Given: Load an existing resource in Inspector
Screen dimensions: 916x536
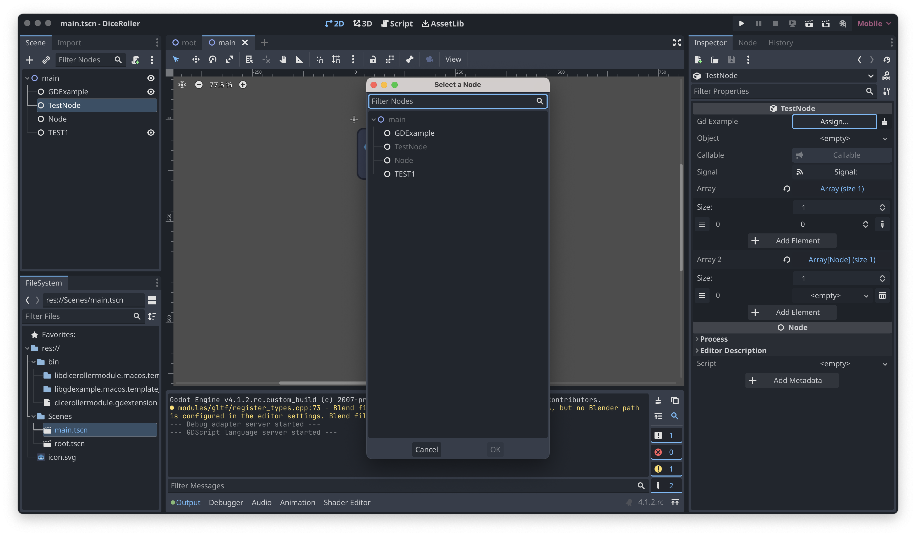Looking at the screenshot, I should [715, 59].
